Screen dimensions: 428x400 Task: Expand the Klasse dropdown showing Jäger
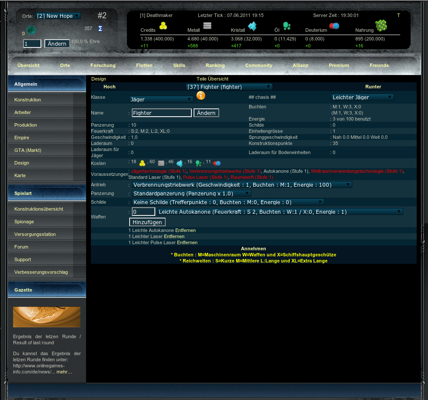161,99
